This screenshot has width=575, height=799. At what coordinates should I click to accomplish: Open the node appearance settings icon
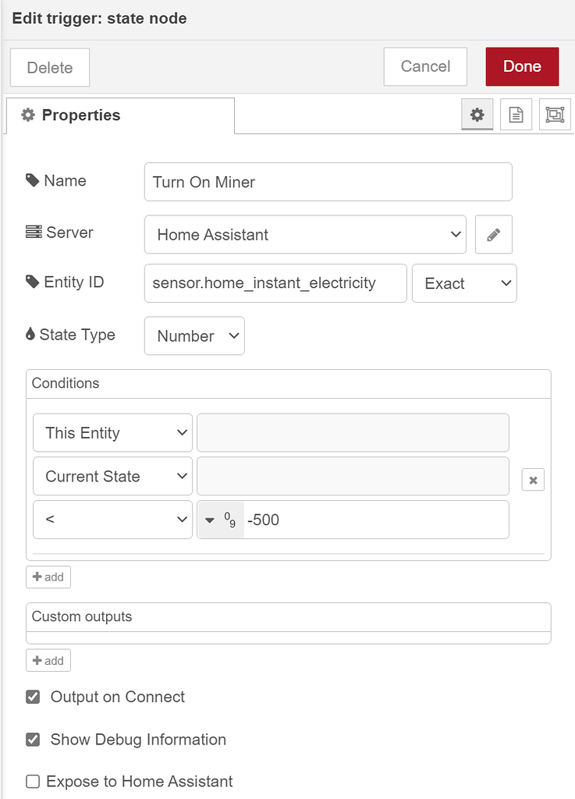pos(555,114)
